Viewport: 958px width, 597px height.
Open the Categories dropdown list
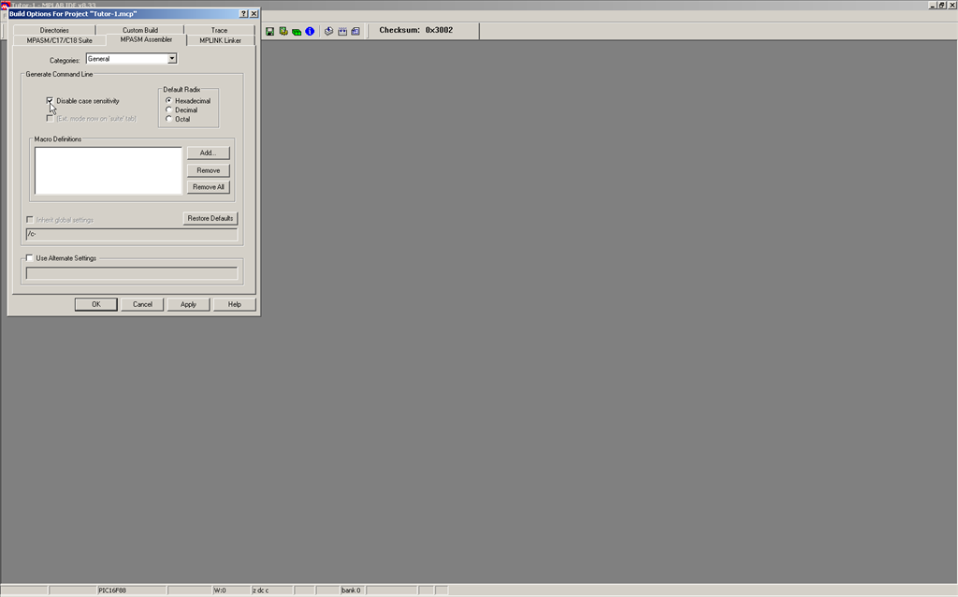point(172,59)
